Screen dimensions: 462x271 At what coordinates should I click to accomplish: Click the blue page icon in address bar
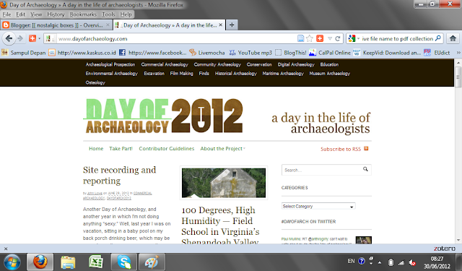(300, 38)
